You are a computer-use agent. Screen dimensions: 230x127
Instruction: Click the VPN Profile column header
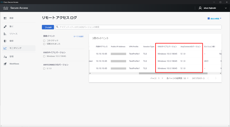[x=134, y=47]
